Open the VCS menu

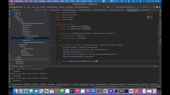tap(78, 1)
